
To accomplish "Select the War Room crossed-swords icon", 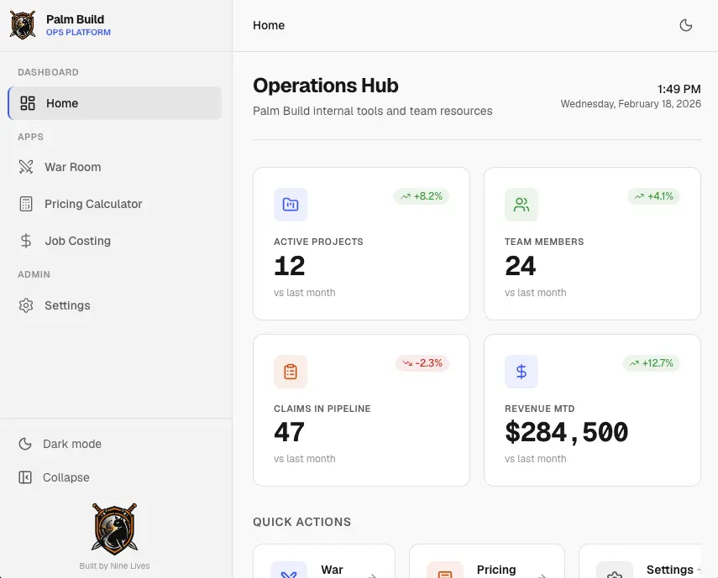I will point(26,166).
